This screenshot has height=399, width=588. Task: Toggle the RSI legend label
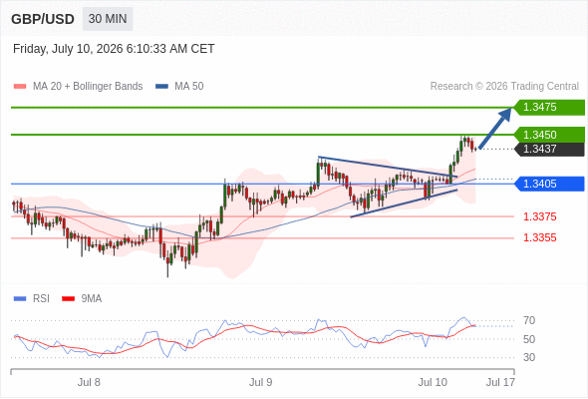(41, 299)
